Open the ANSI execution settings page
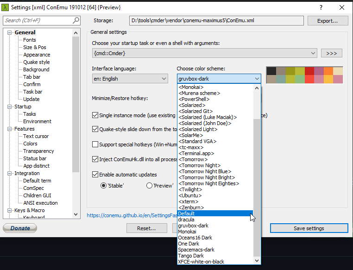Screen dimensions: 353x270 click(x=40, y=203)
